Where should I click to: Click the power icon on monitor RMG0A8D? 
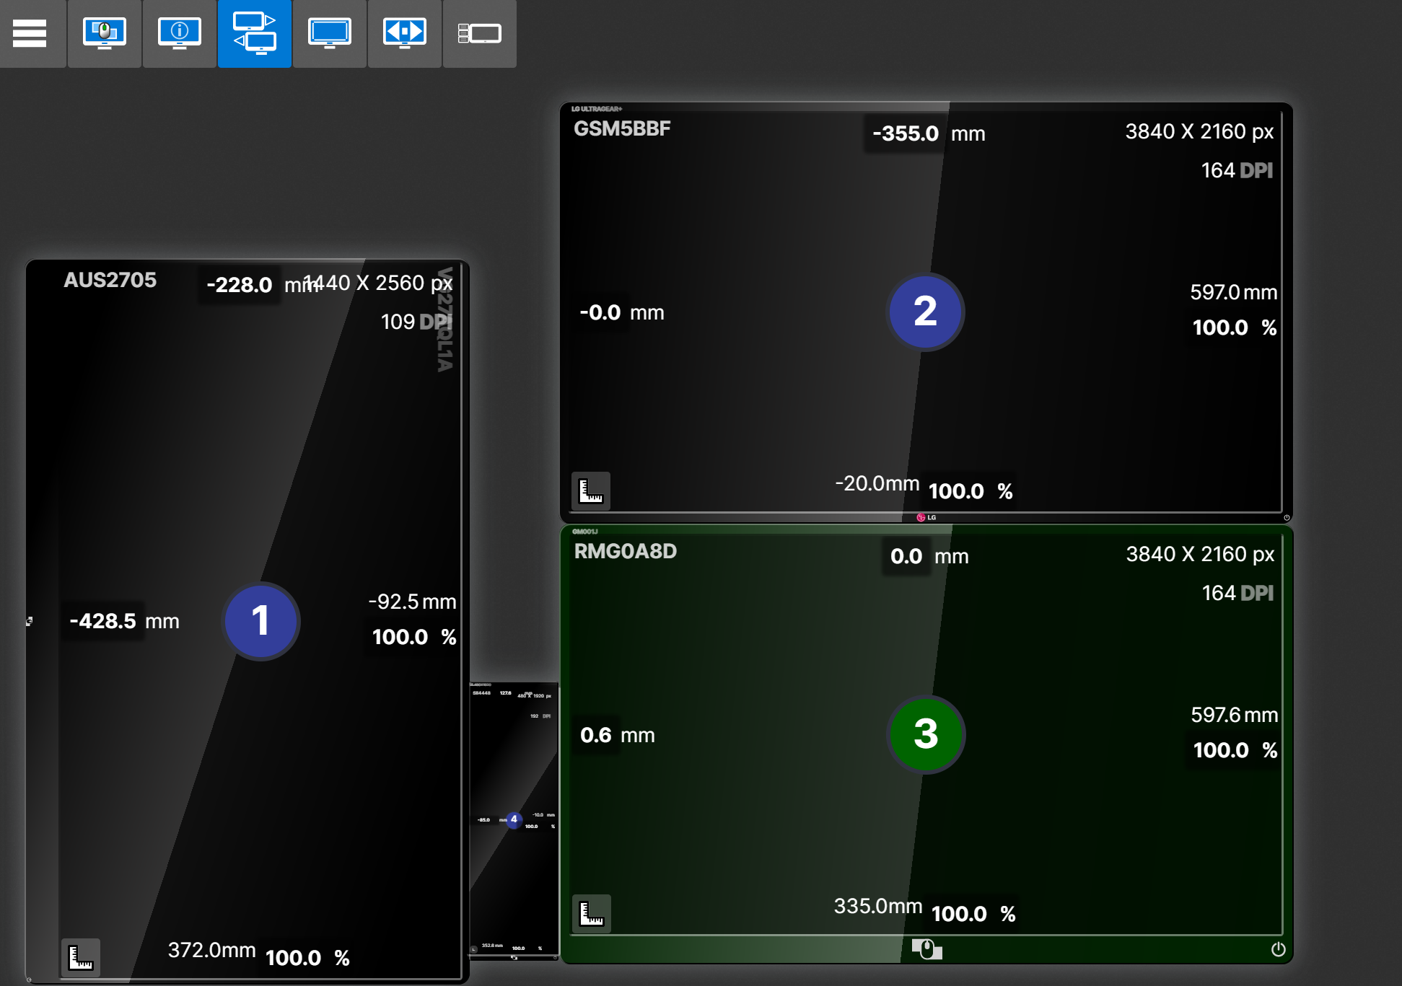(1278, 949)
